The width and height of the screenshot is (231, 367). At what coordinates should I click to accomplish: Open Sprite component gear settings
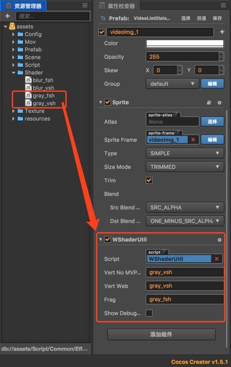click(x=219, y=103)
